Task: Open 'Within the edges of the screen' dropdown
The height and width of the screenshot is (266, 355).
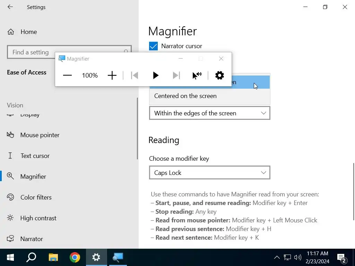Action: 210,113
